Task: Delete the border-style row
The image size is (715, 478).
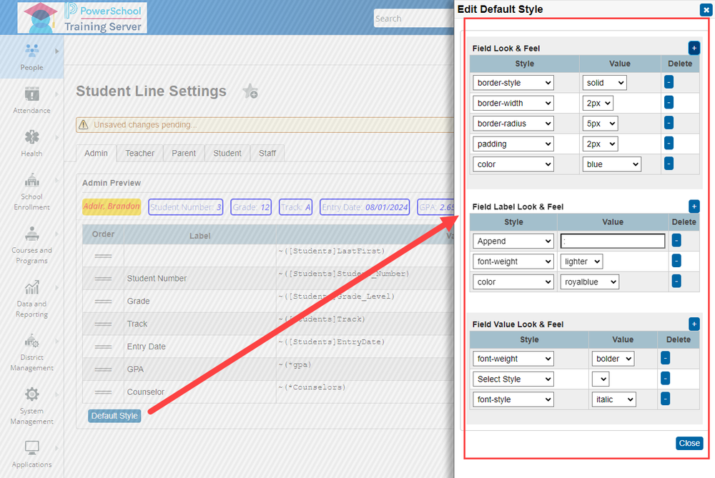Action: 669,82
